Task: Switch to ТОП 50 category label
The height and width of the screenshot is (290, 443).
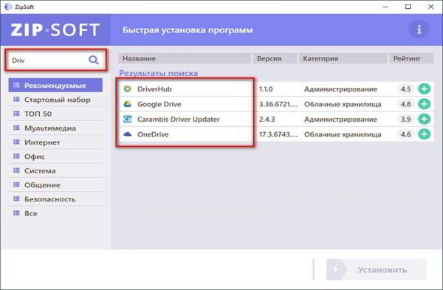Action: pos(38,114)
